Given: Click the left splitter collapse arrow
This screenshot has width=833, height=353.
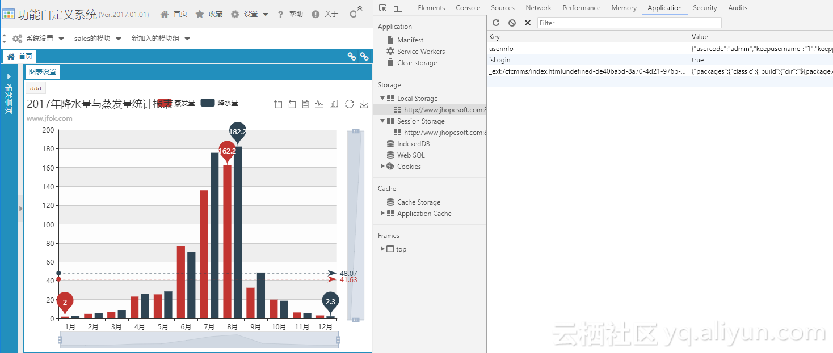Looking at the screenshot, I should [x=21, y=209].
